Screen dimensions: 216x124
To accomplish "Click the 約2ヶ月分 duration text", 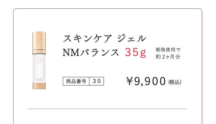I will (168, 57).
